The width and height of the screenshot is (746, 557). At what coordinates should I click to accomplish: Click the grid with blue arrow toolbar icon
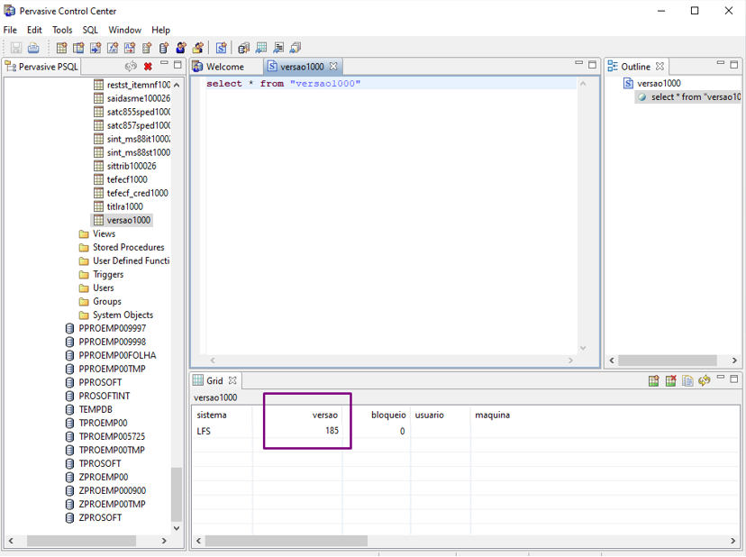[x=261, y=48]
